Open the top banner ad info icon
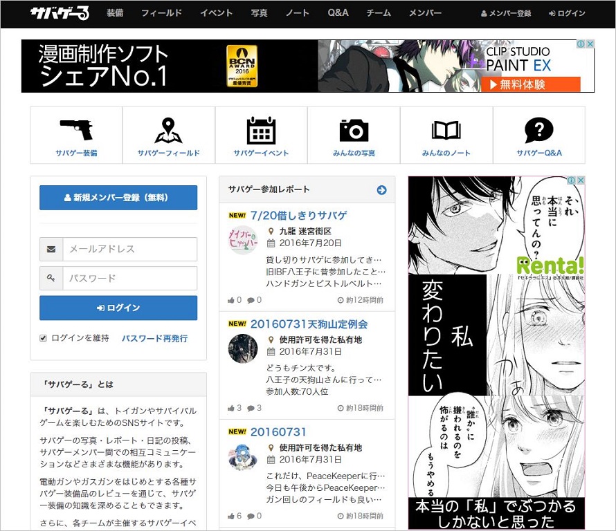616x531 pixels. point(581,44)
